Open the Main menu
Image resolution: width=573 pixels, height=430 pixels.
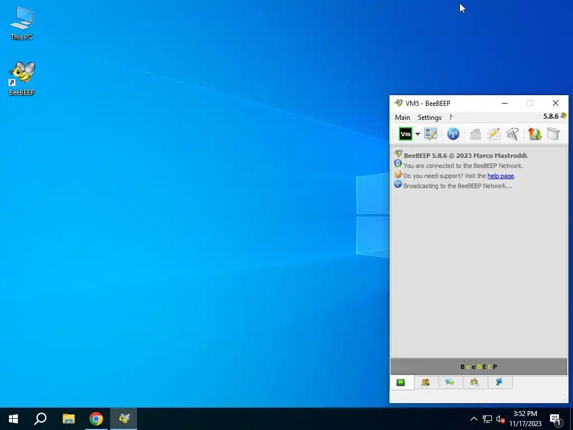(x=402, y=118)
